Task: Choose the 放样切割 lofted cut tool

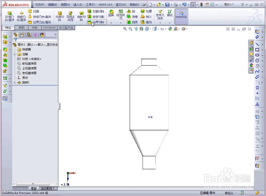Action: [96, 17]
